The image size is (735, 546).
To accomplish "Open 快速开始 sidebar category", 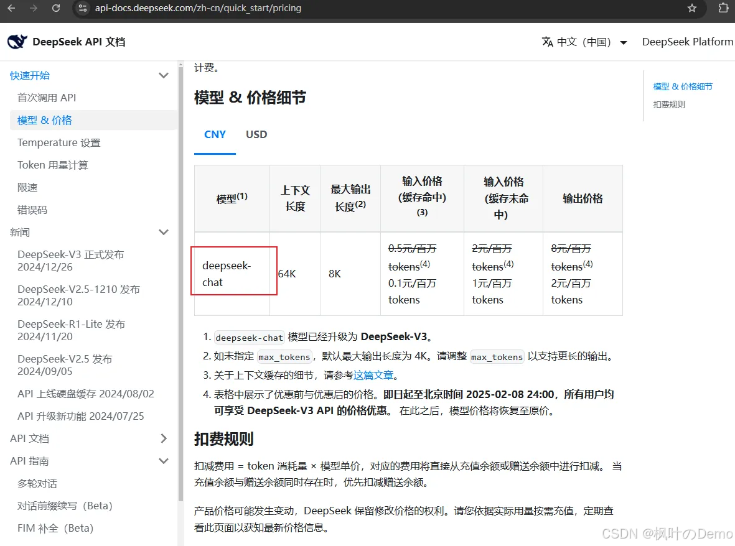I will point(30,75).
